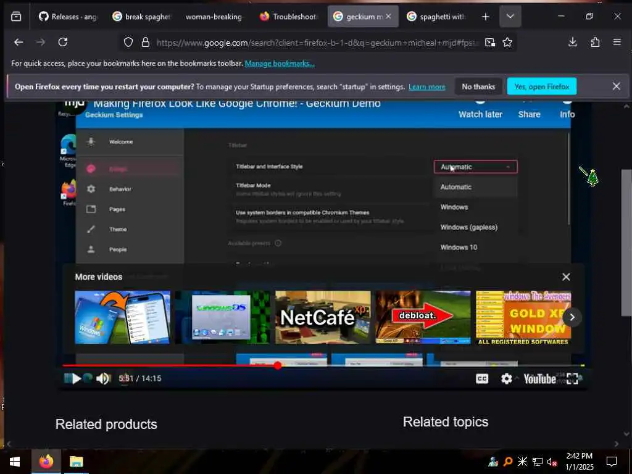The height and width of the screenshot is (474, 632).
Task: Open the Manage bookmarks link
Action: tap(280, 64)
